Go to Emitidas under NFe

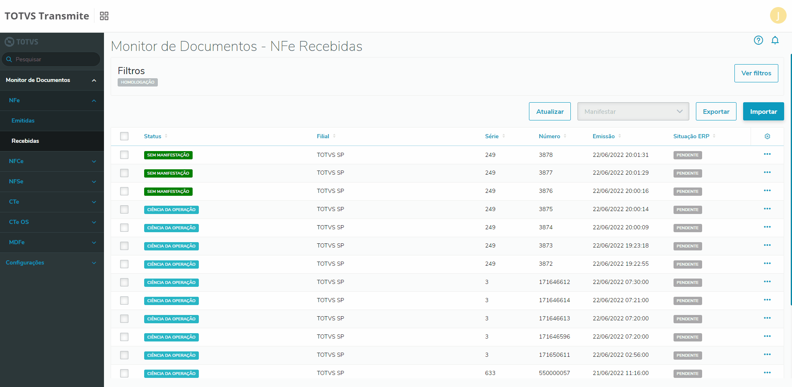tap(52, 121)
